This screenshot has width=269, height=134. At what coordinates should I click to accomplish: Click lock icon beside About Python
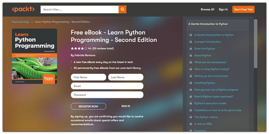pyautogui.click(x=191, y=55)
